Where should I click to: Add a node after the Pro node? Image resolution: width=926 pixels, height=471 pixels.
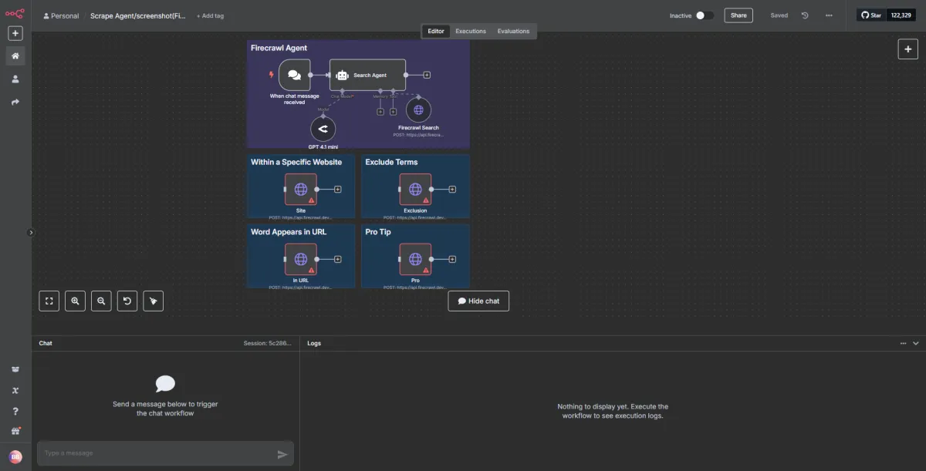coord(452,259)
